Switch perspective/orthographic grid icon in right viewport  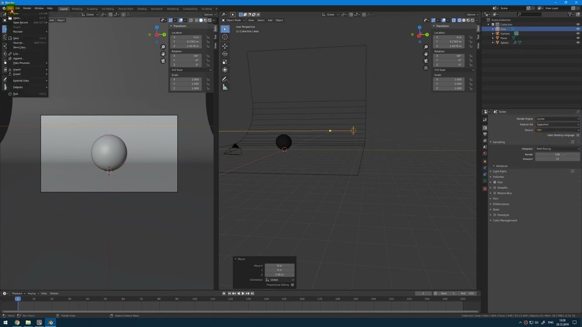[x=426, y=68]
